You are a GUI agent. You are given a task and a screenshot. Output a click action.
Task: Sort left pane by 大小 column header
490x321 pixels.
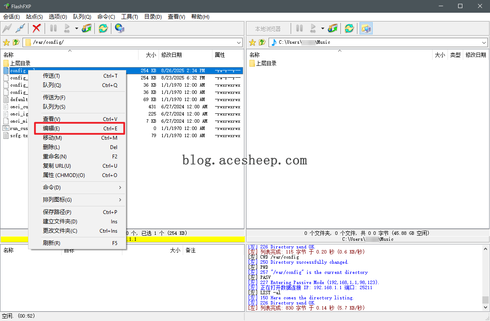(x=149, y=55)
